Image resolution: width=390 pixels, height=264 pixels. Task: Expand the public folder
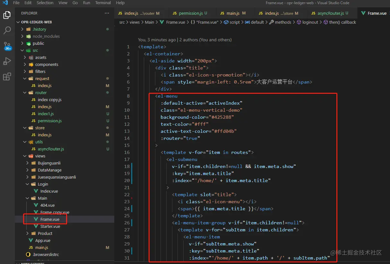(x=38, y=43)
